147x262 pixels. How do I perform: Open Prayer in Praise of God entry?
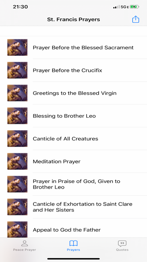(x=73, y=184)
